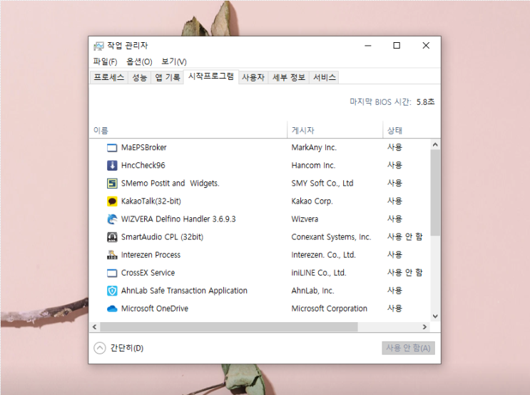Screen dimensions: 530x395
Task: Click publisher Hancom Inc.
Action: click(x=313, y=166)
